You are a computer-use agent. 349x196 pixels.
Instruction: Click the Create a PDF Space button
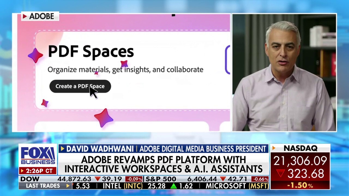pyautogui.click(x=80, y=86)
